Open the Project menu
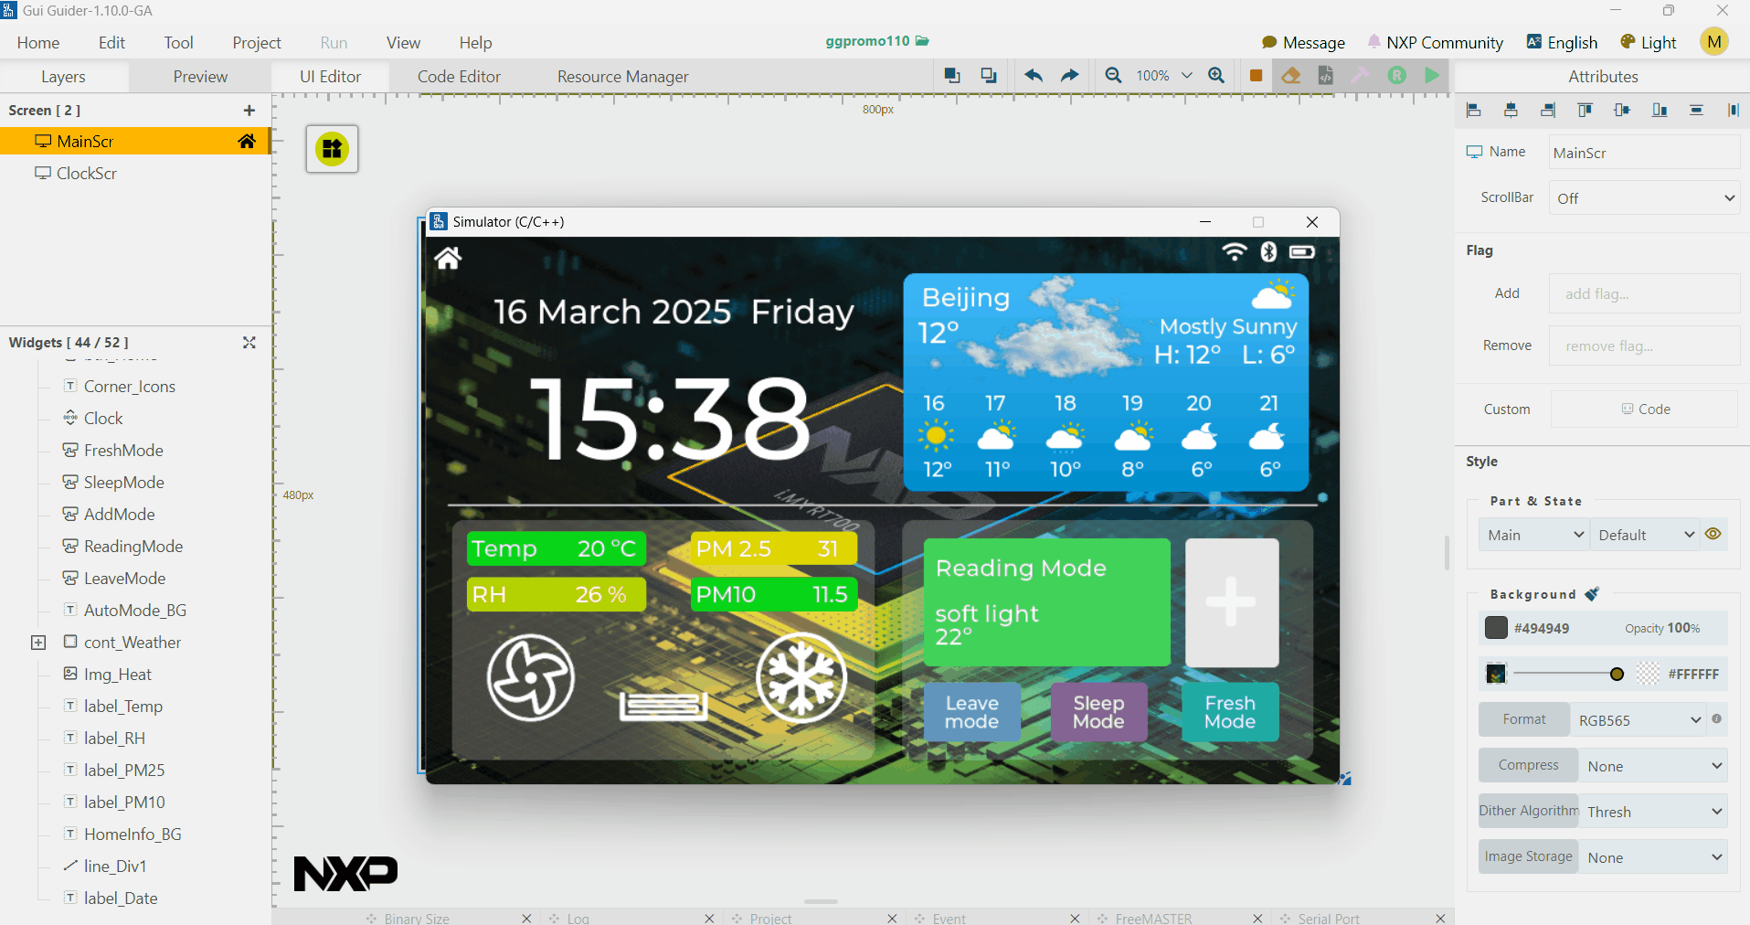 (x=256, y=42)
